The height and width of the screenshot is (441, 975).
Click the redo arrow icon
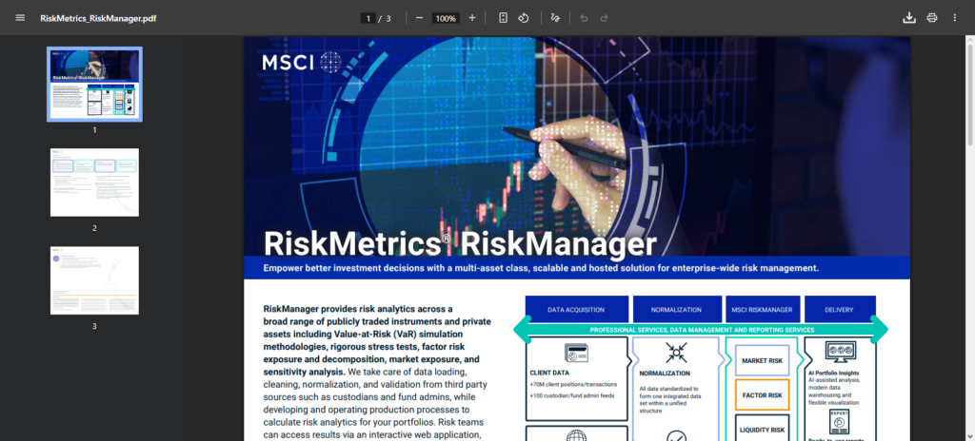coord(604,18)
